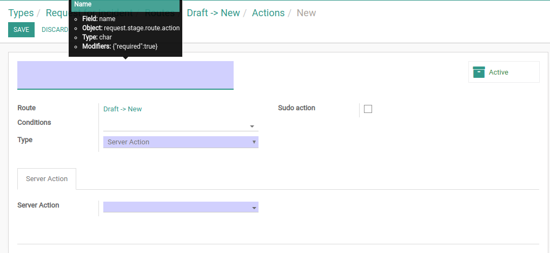Click the archive box icon beside Active
Screen dimensions: 550x253
click(x=479, y=72)
